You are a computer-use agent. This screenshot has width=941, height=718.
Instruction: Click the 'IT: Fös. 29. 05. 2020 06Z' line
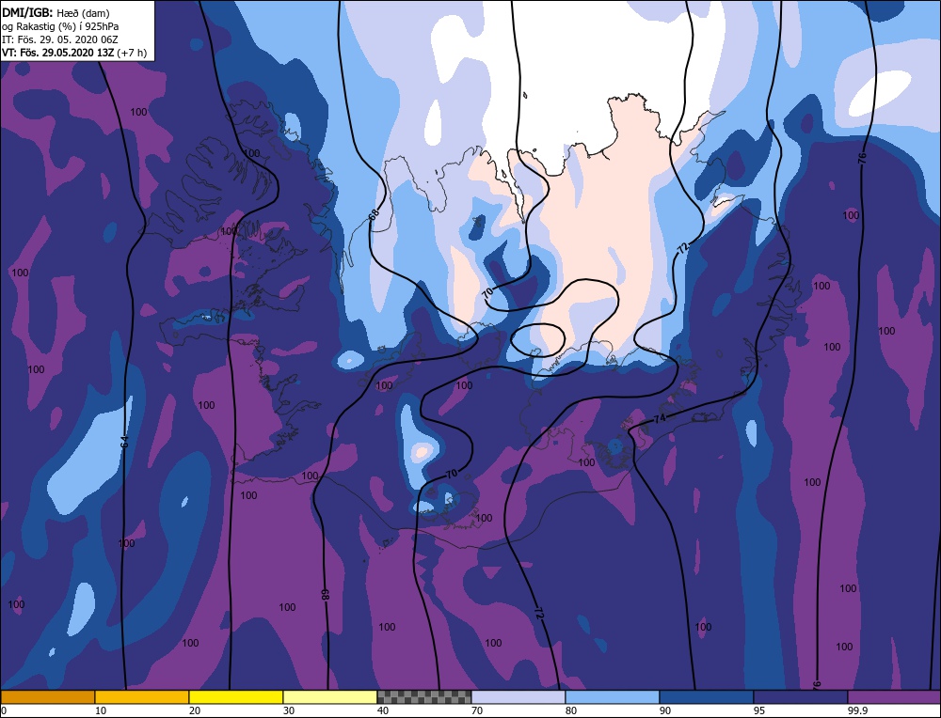pos(60,39)
